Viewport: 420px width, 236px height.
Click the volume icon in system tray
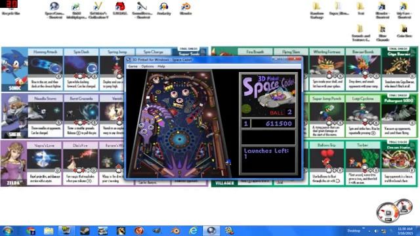(376, 231)
